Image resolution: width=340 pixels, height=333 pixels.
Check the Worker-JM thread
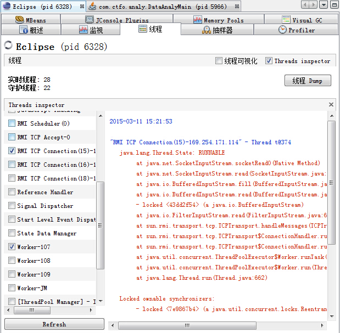[x=12, y=288]
